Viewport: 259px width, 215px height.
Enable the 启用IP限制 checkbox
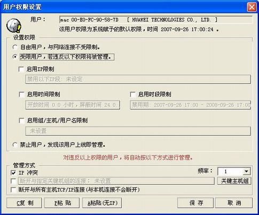21,69
